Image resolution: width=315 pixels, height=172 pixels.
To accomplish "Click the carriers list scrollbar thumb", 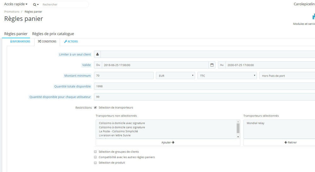I will pyautogui.click(x=238, y=128).
